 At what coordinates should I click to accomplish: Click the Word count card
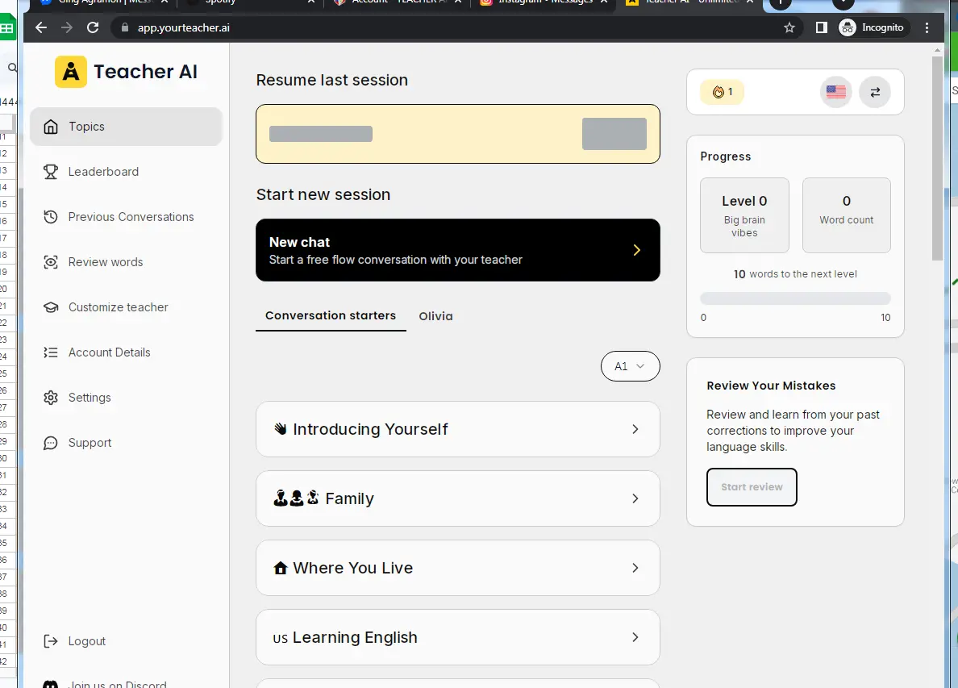846,215
